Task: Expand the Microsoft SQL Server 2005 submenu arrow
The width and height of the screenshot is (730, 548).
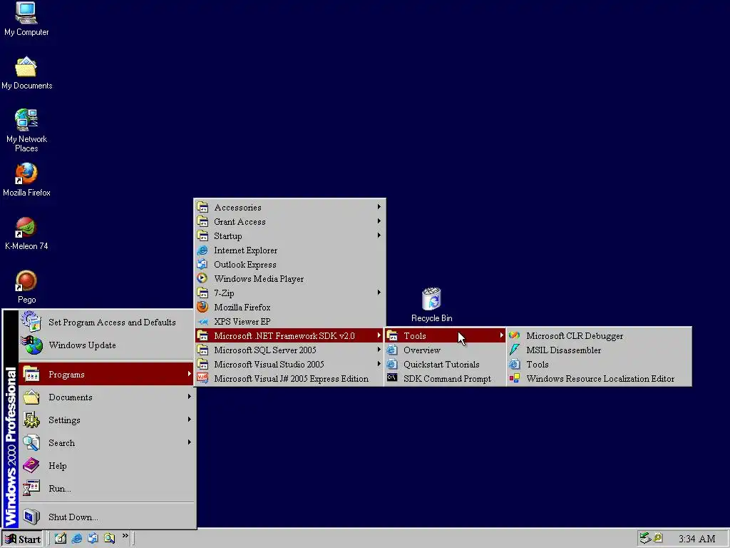Action: pyautogui.click(x=379, y=350)
